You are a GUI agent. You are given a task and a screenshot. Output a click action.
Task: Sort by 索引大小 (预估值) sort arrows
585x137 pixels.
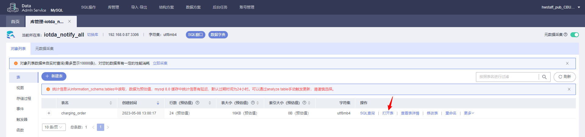coord(309,103)
